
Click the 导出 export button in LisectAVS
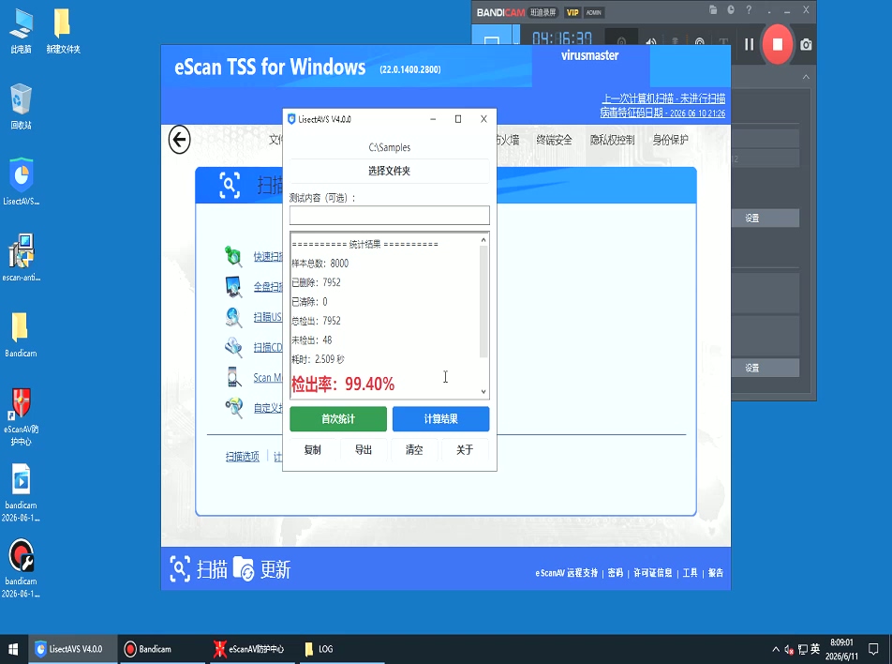click(364, 450)
